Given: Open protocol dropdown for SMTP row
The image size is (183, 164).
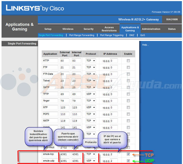Looking at the screenshot, I should click(90, 87).
